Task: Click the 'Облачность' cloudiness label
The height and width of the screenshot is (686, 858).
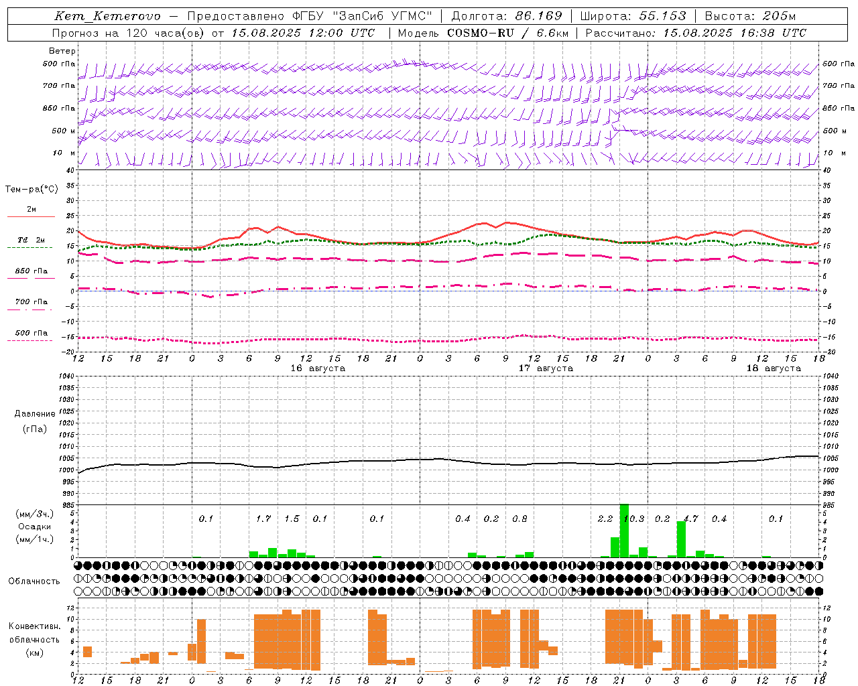Action: pyautogui.click(x=34, y=581)
